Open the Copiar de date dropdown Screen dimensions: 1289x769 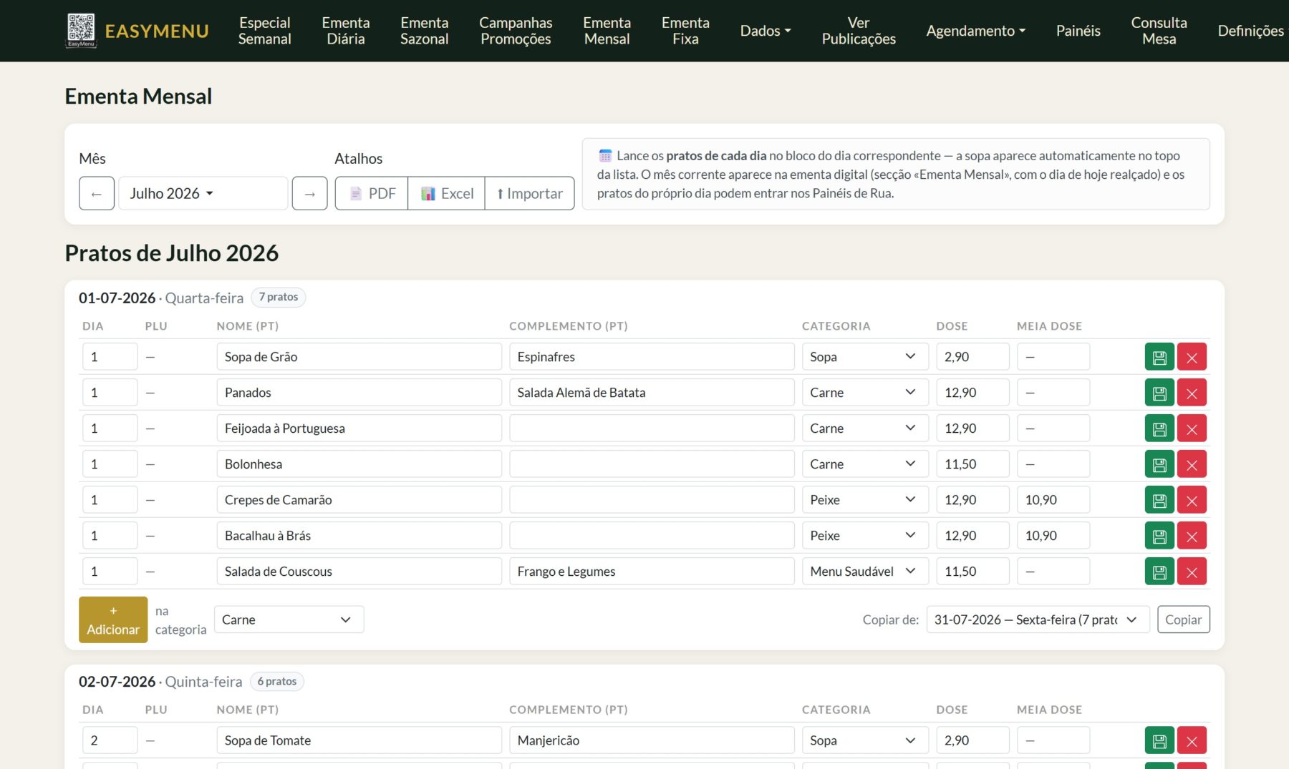(1038, 619)
